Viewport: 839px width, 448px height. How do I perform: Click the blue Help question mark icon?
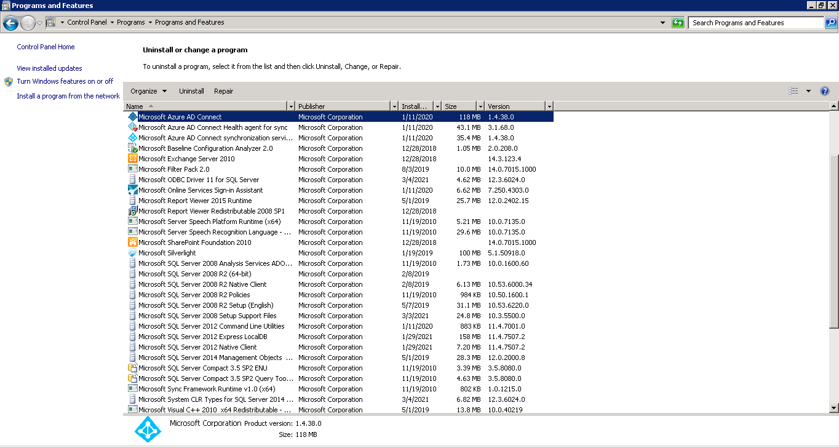tap(825, 91)
